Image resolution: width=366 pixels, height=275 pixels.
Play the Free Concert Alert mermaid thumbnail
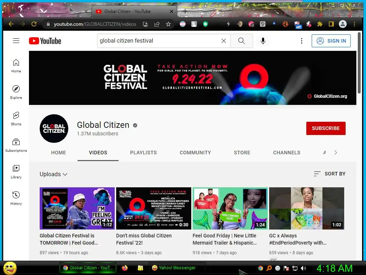(x=230, y=208)
